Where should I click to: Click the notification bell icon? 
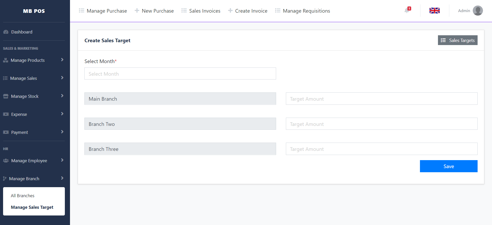pos(407,11)
